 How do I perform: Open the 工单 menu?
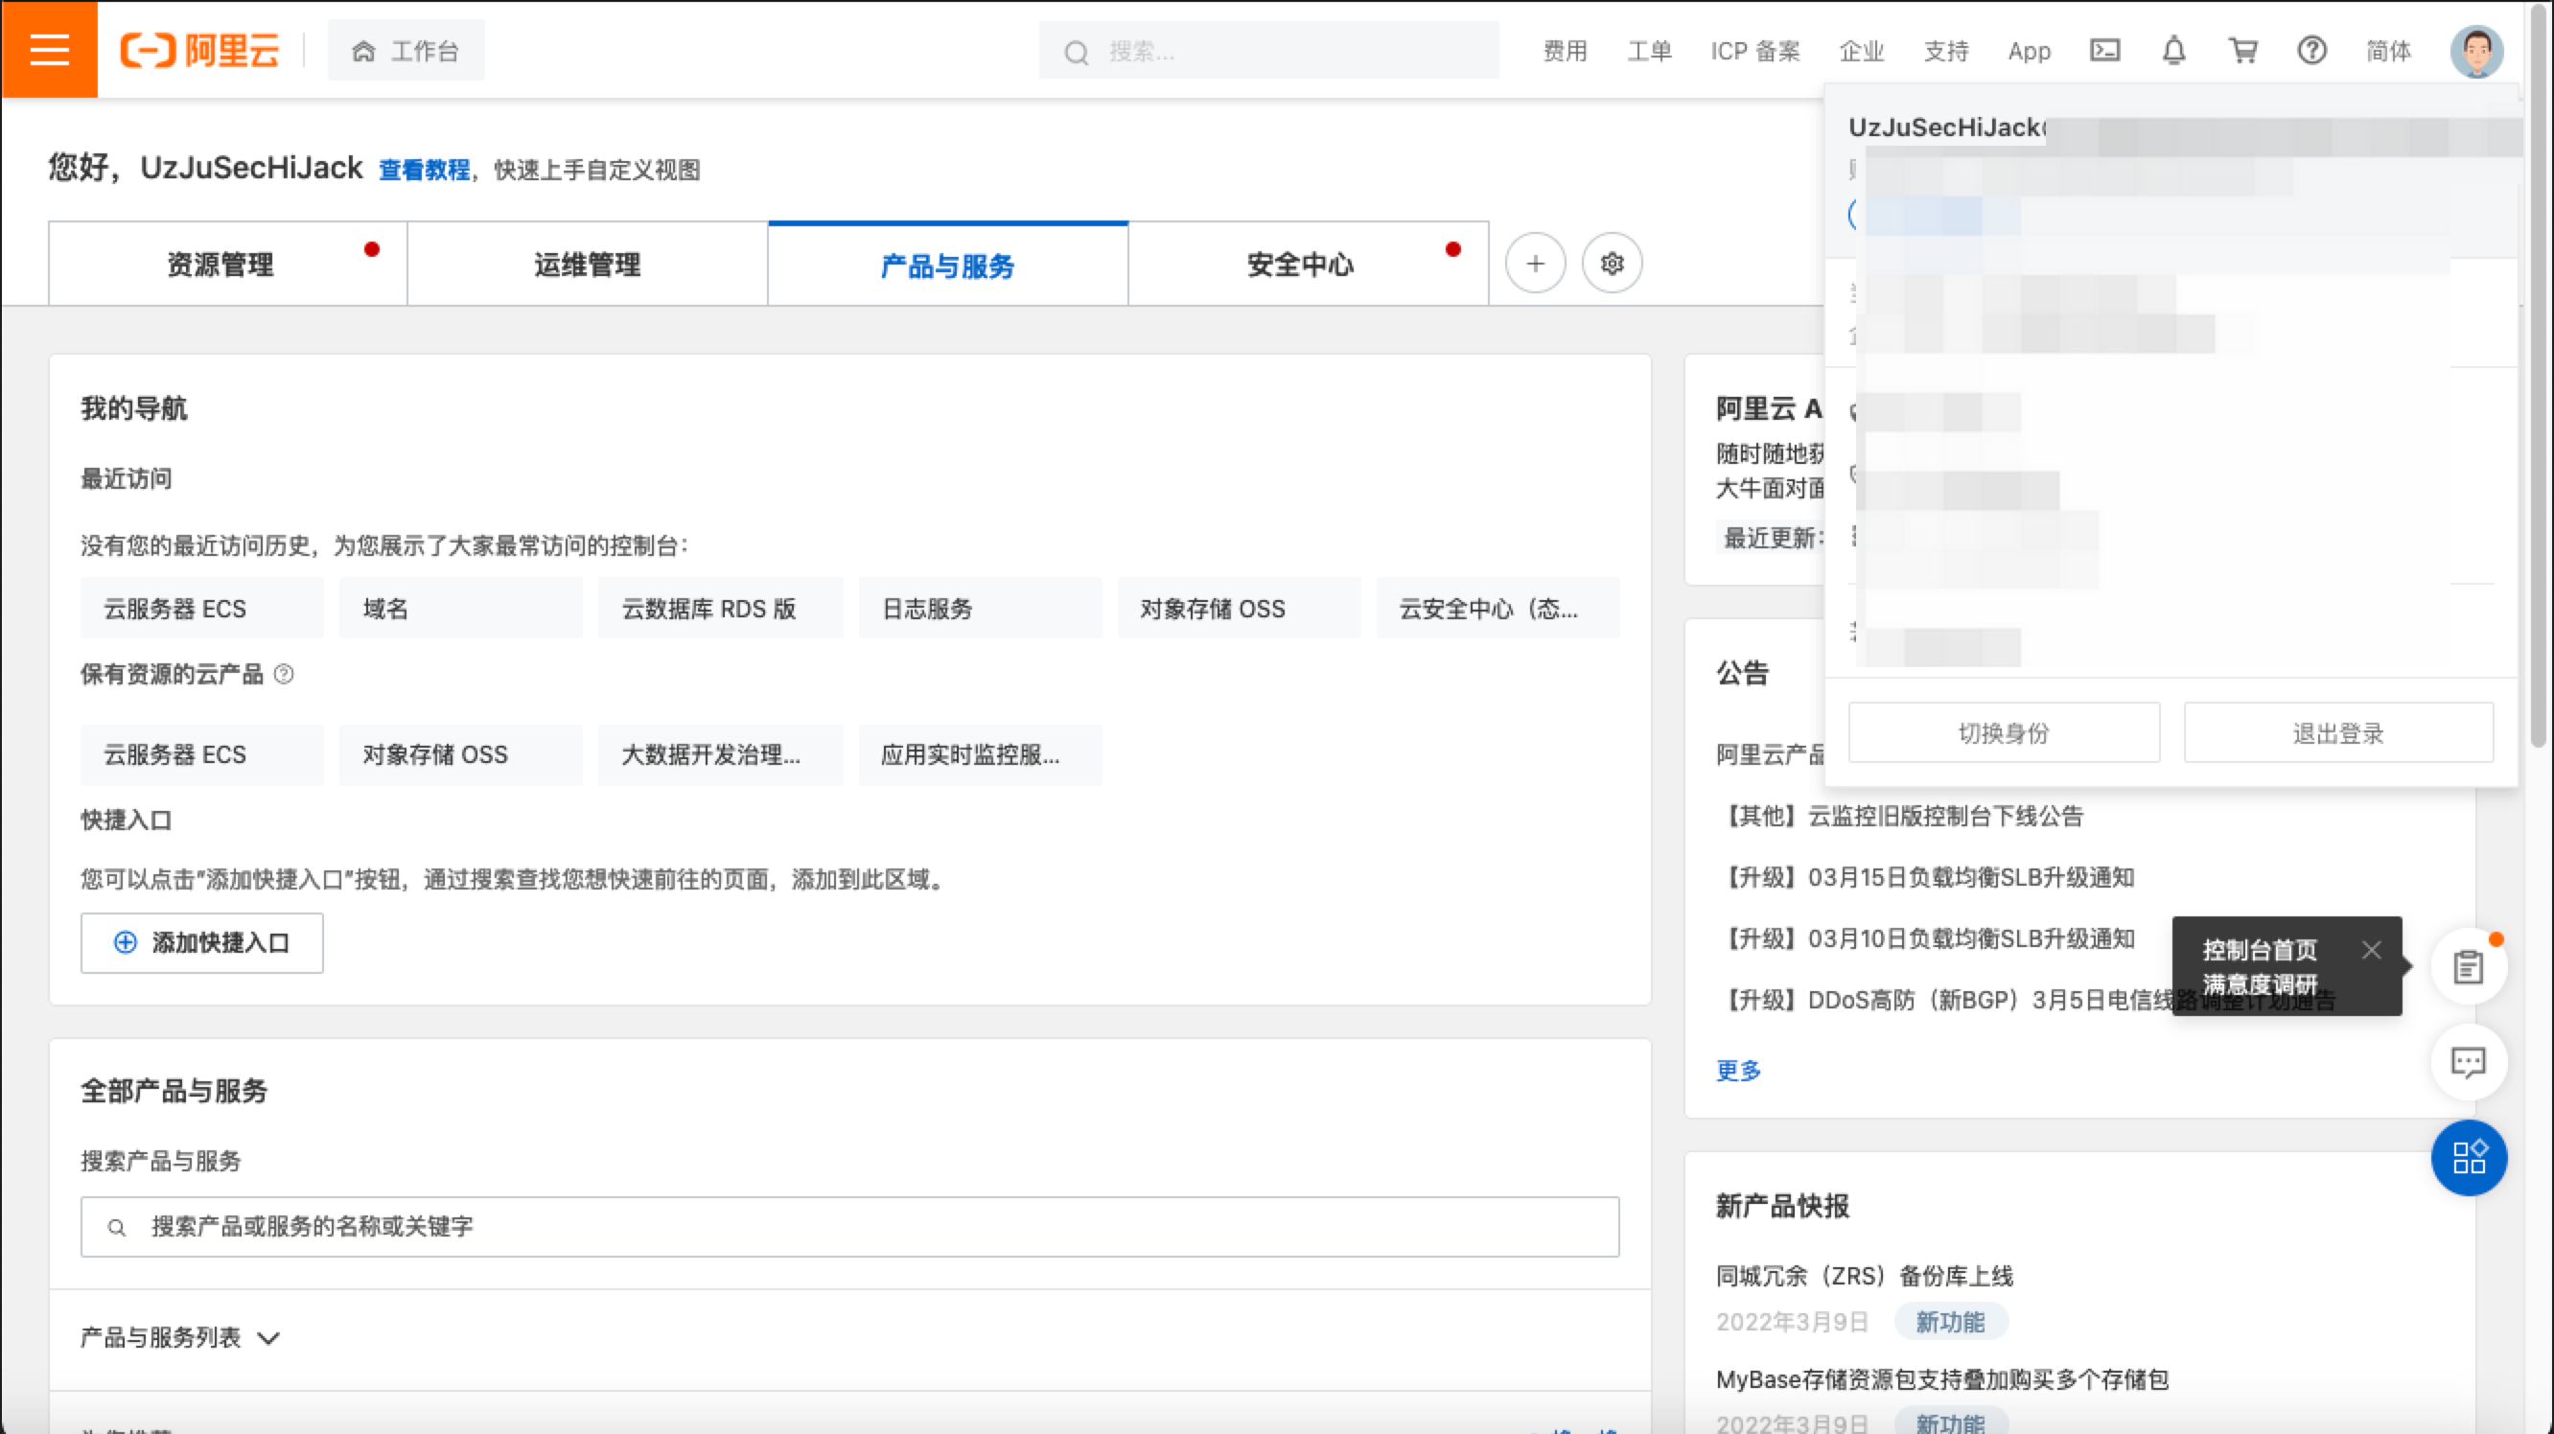click(1649, 52)
